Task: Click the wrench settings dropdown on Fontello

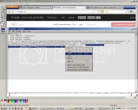Action: pyautogui.click(x=81, y=25)
